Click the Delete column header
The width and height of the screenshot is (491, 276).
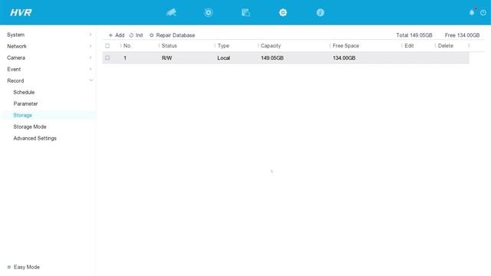click(445, 46)
